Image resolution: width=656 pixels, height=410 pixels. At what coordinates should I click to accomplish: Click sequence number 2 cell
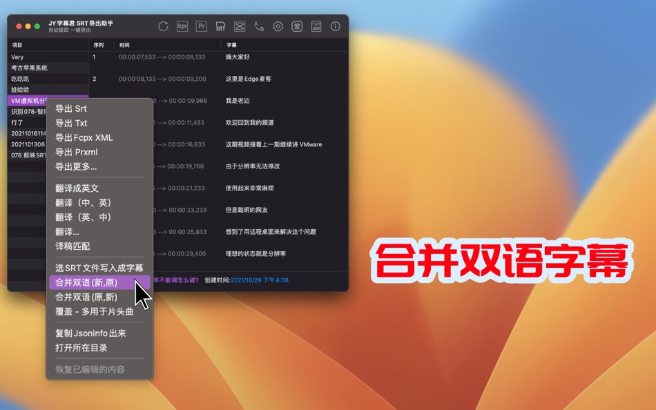tap(95, 79)
